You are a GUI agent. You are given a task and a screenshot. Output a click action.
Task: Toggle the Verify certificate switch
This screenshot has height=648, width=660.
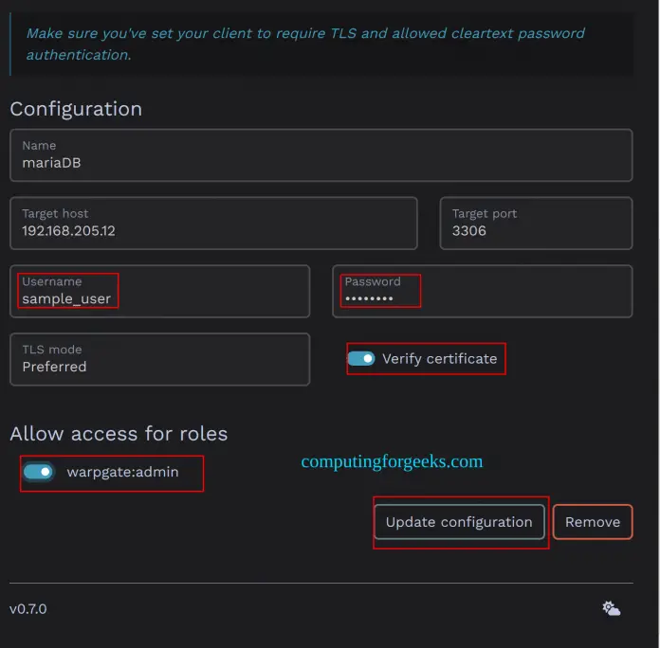pos(361,359)
